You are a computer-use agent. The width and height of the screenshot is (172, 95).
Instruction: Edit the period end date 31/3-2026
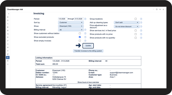79,19
